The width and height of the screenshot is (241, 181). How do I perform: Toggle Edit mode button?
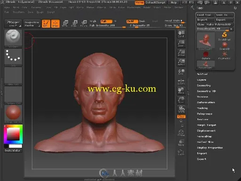point(46,24)
